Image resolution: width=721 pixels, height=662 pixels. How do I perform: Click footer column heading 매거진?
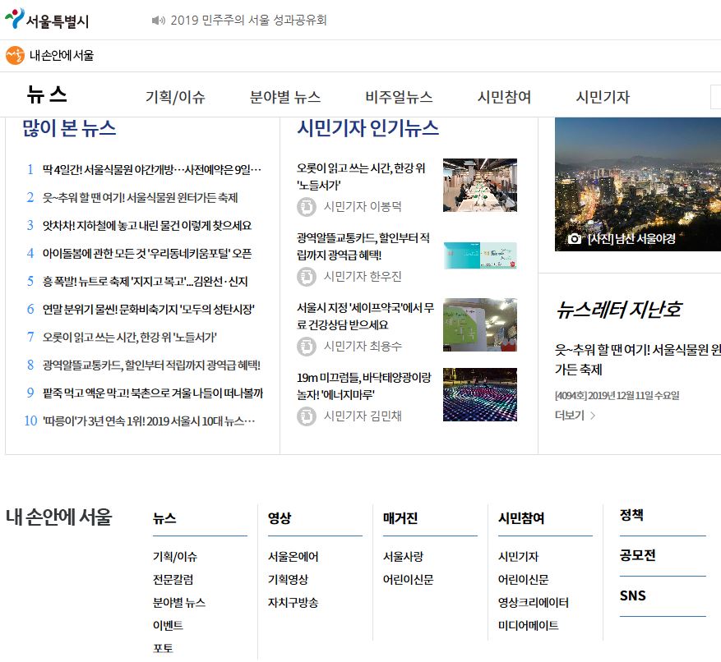[400, 518]
